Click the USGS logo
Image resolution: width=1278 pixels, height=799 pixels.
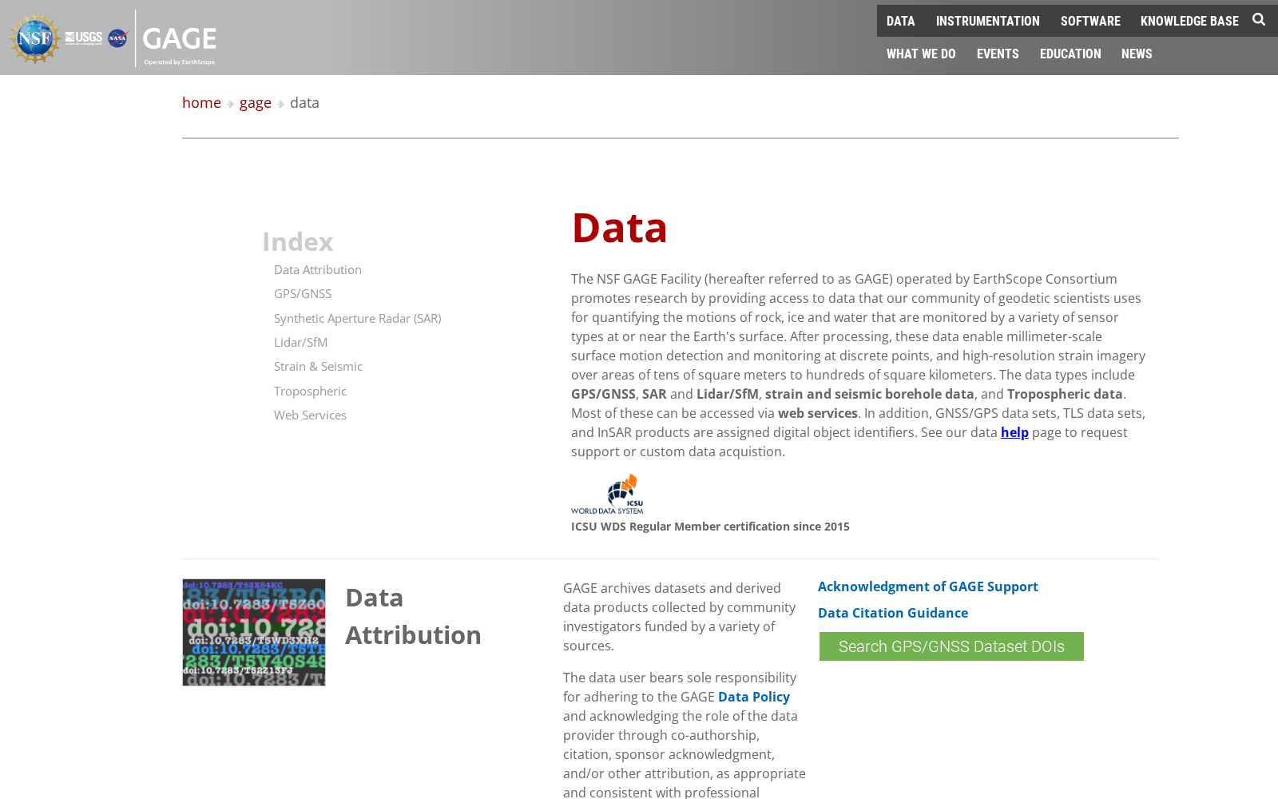pos(84,38)
